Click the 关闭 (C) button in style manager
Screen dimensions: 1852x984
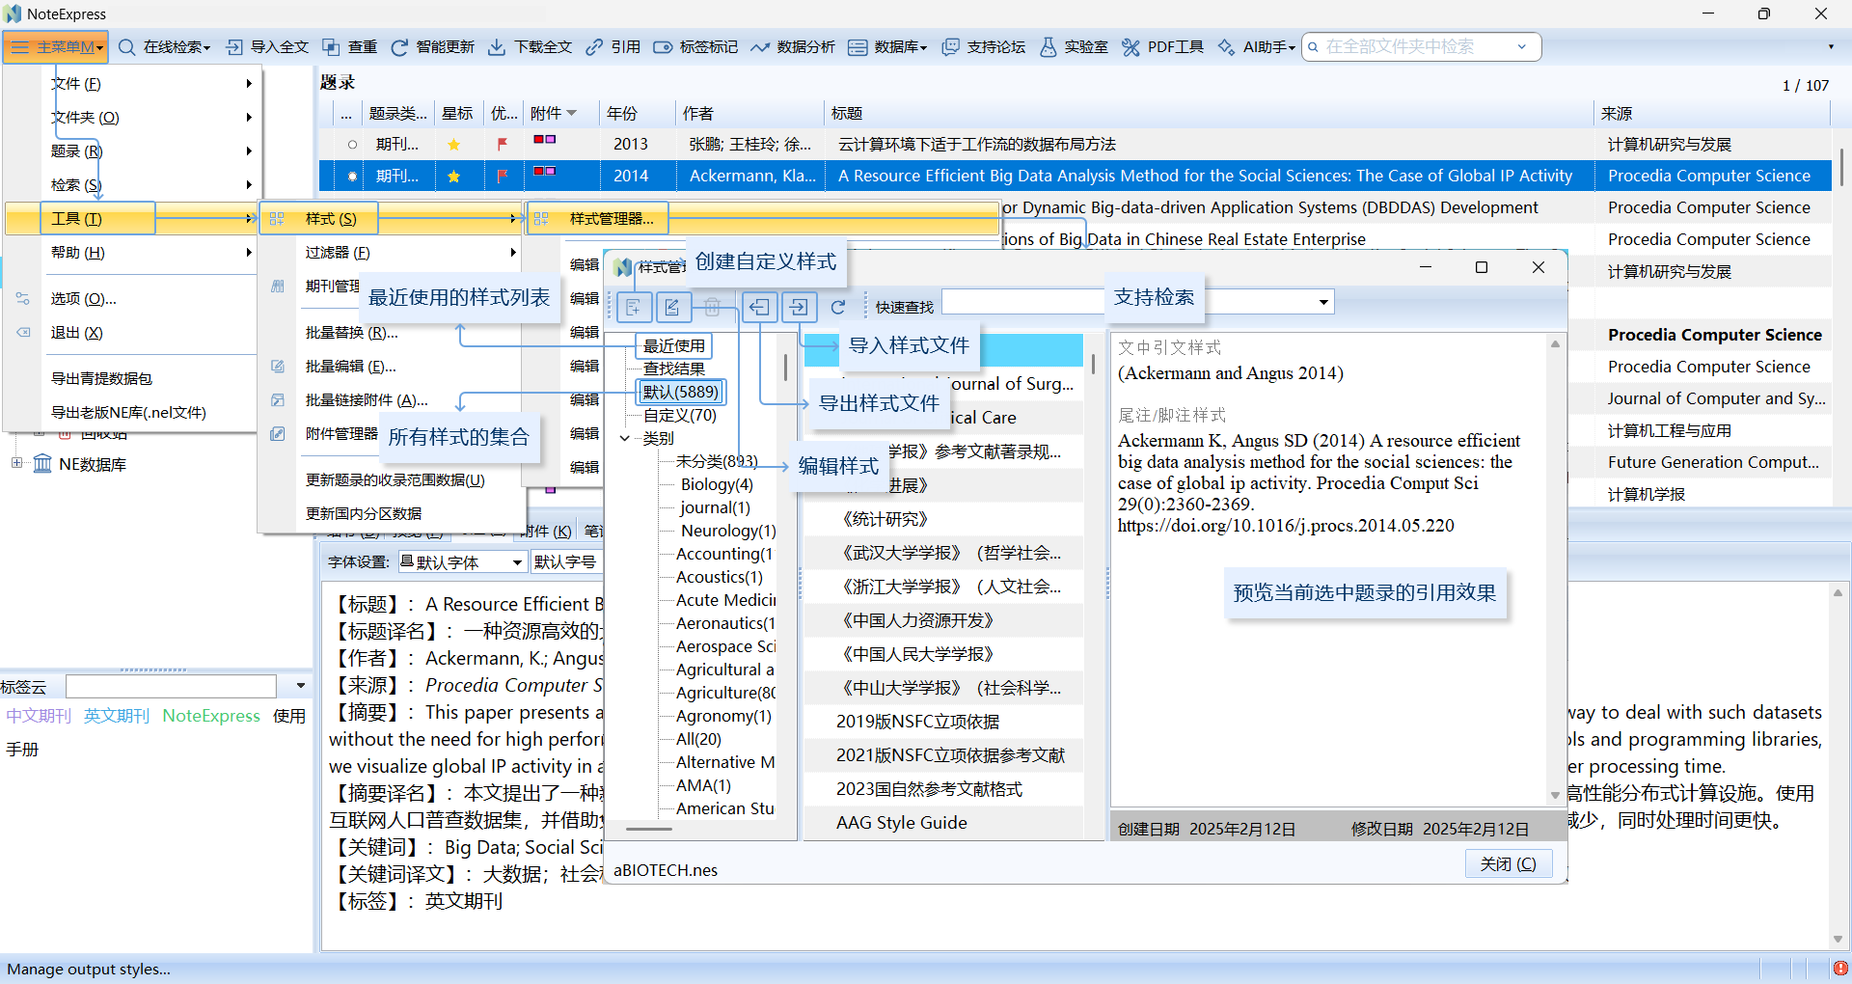pyautogui.click(x=1509, y=864)
